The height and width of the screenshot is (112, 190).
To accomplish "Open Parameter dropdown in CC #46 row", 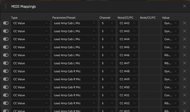I will click(x=75, y=55).
